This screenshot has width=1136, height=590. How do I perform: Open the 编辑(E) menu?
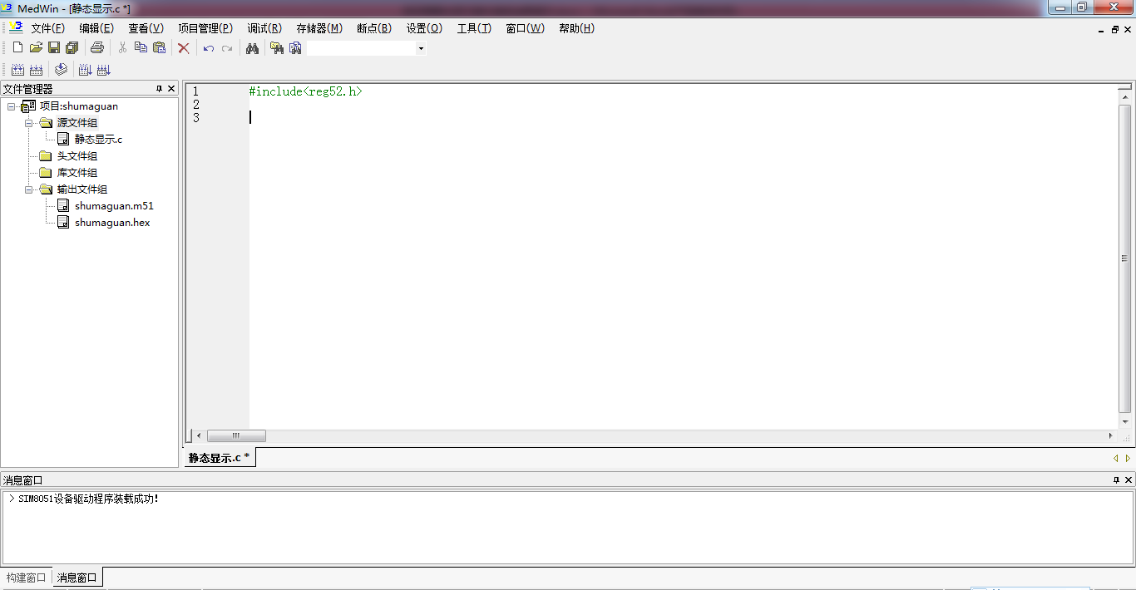click(96, 28)
